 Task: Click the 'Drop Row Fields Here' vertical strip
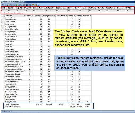pos(2,23)
